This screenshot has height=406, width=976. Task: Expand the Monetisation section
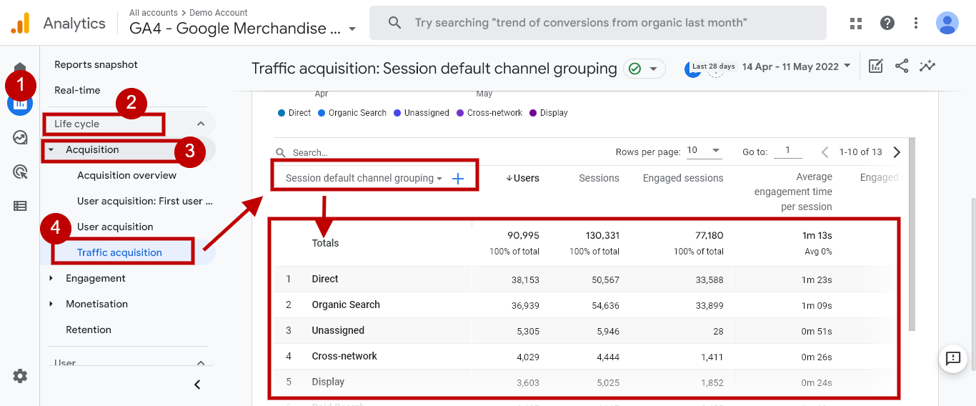pos(51,304)
